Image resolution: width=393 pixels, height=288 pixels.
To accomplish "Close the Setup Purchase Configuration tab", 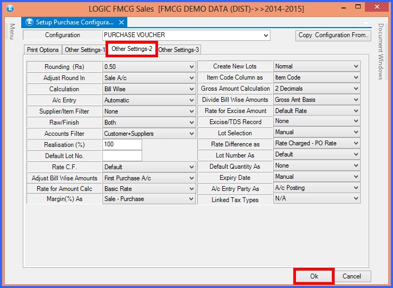I will coord(121,22).
